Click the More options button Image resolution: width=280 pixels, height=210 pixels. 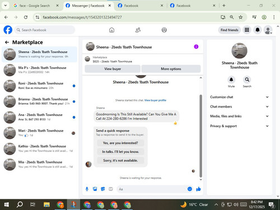(x=171, y=69)
